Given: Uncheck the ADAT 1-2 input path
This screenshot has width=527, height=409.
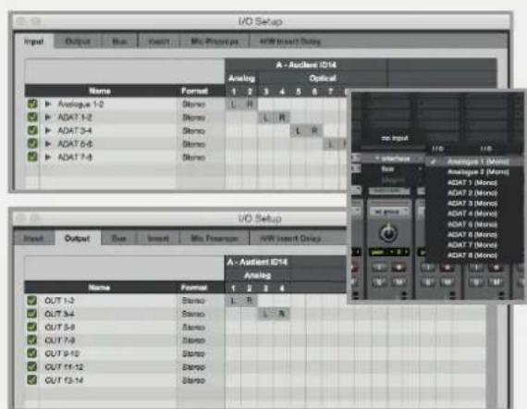Looking at the screenshot, I should coord(32,117).
